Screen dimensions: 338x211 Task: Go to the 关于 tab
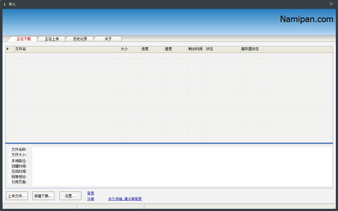[x=108, y=39]
